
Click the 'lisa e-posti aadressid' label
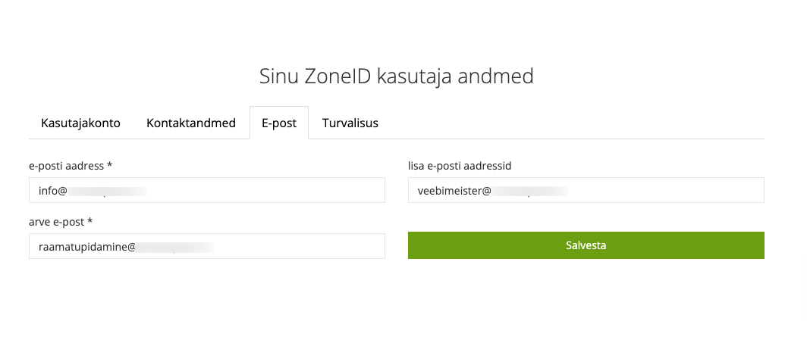(460, 166)
